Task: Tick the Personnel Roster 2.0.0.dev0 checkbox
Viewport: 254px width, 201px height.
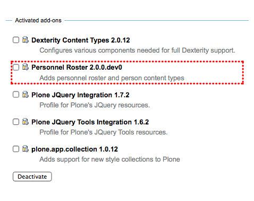Action: point(16,68)
